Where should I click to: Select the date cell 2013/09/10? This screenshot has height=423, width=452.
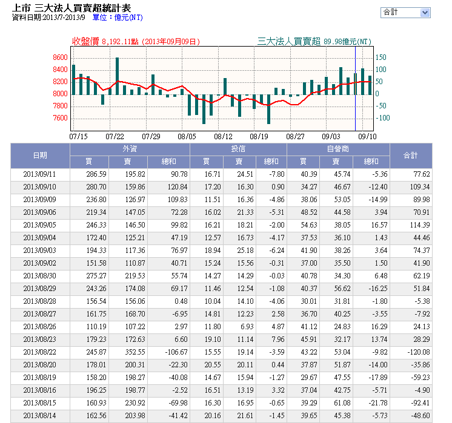[x=40, y=187]
